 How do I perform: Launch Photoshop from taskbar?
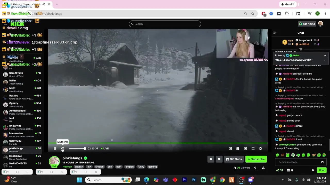pyautogui.click(x=194, y=180)
